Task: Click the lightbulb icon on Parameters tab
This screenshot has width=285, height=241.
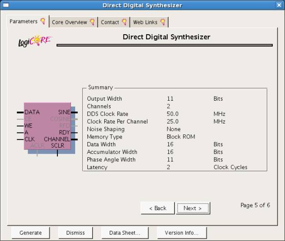Action: point(43,21)
